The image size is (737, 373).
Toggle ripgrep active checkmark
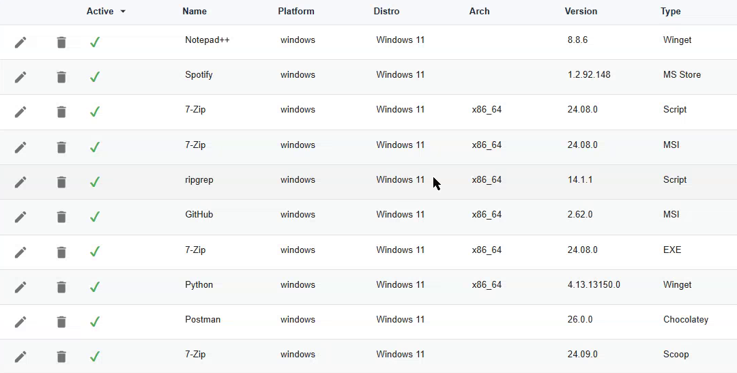95,182
